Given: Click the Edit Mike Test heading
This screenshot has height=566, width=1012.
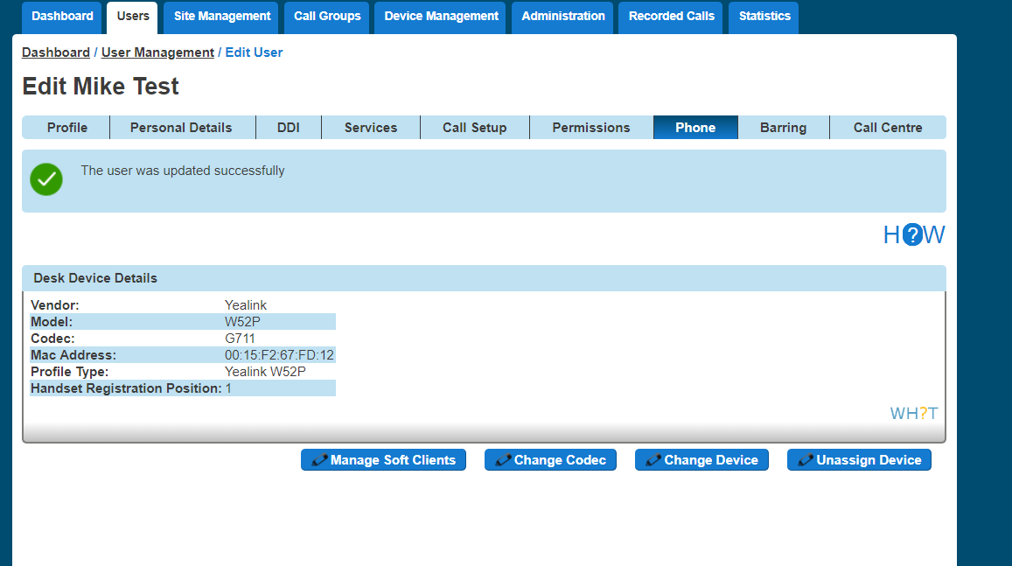Looking at the screenshot, I should [101, 87].
